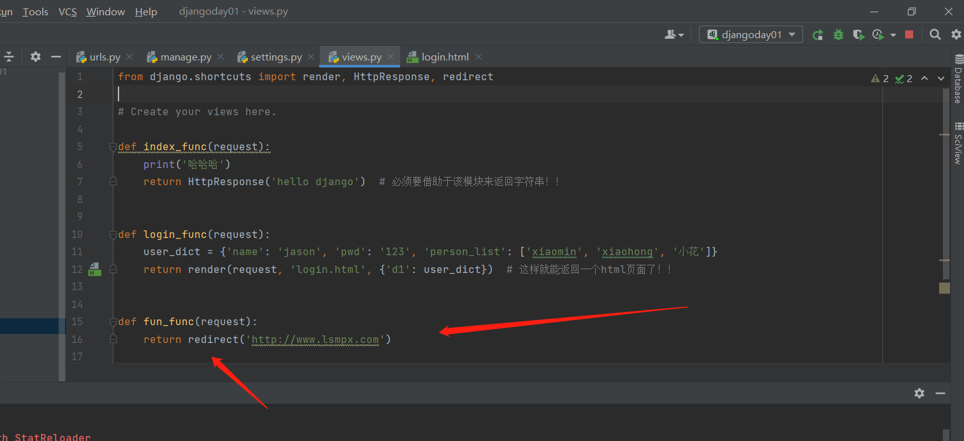The height and width of the screenshot is (441, 964).
Task: Open the Tools menu
Action: 36,11
